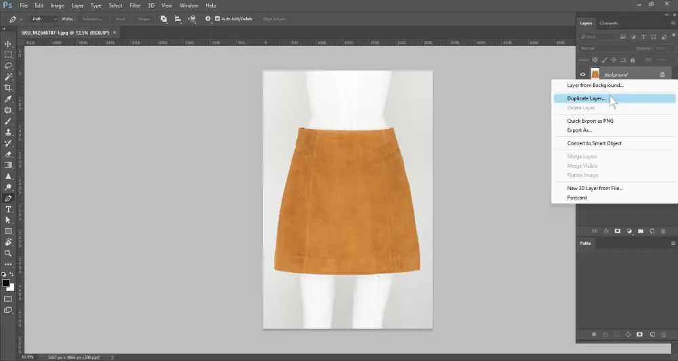
Task: Click Export As... in context menu
Action: [580, 130]
